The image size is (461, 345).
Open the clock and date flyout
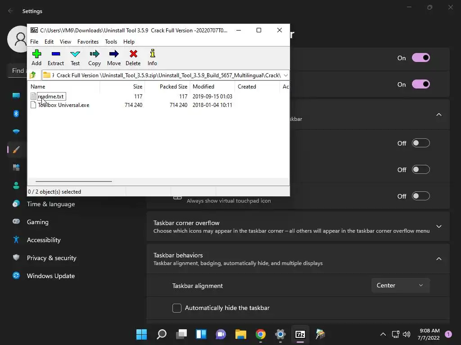coord(429,334)
